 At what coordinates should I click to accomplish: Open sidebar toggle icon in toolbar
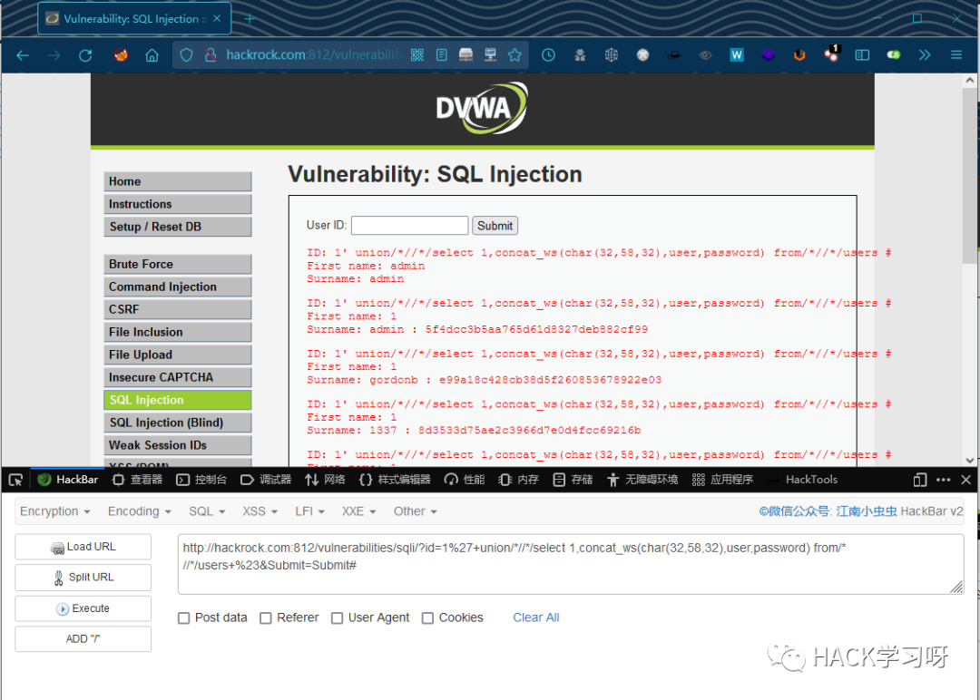click(863, 55)
